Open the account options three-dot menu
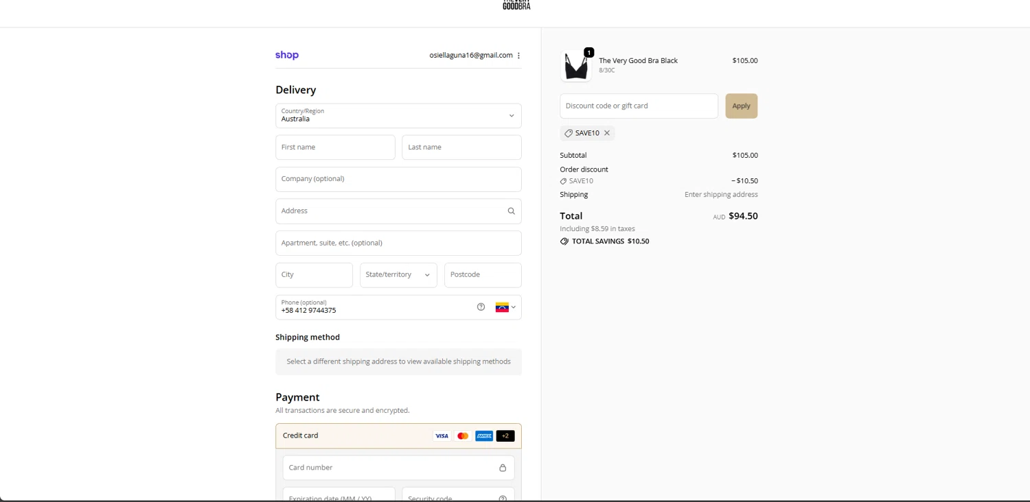 tap(518, 56)
